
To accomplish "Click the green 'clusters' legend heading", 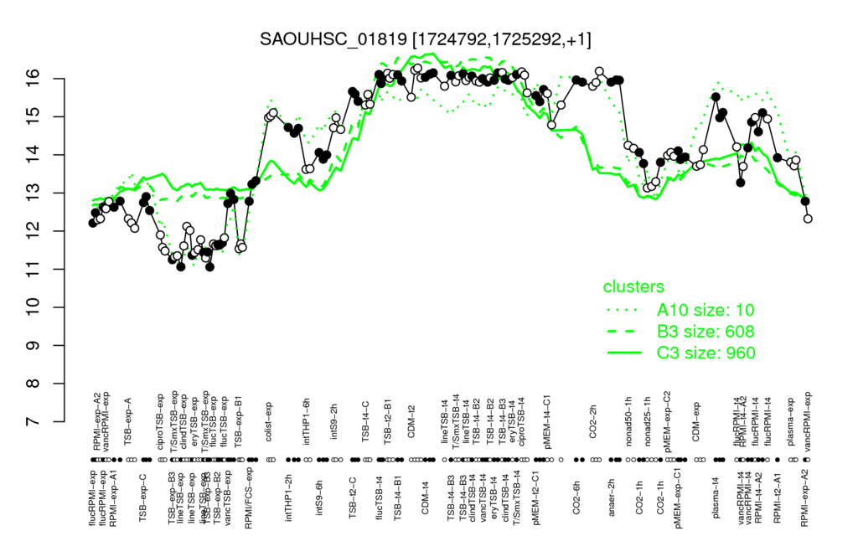I will (x=633, y=286).
